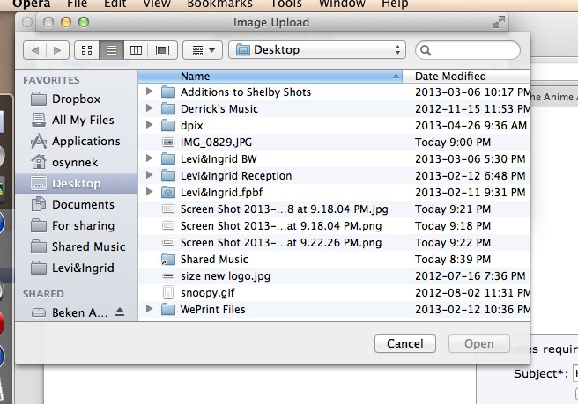Expand the Additions to Shelby Shots folder
The image size is (578, 404).
pyautogui.click(x=149, y=91)
